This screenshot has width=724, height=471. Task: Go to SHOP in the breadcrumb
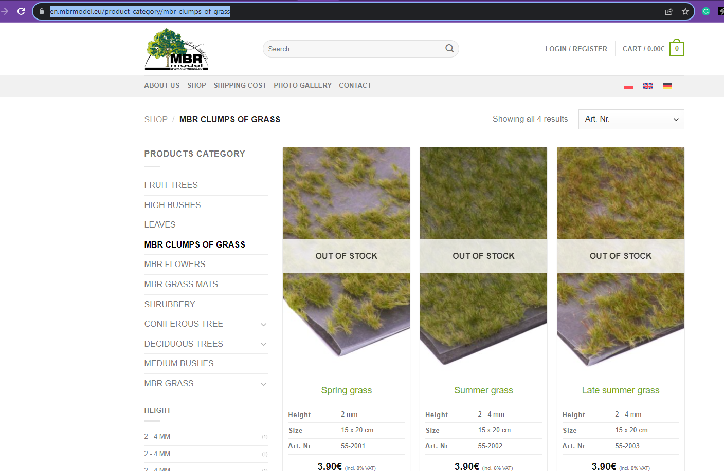pyautogui.click(x=156, y=119)
